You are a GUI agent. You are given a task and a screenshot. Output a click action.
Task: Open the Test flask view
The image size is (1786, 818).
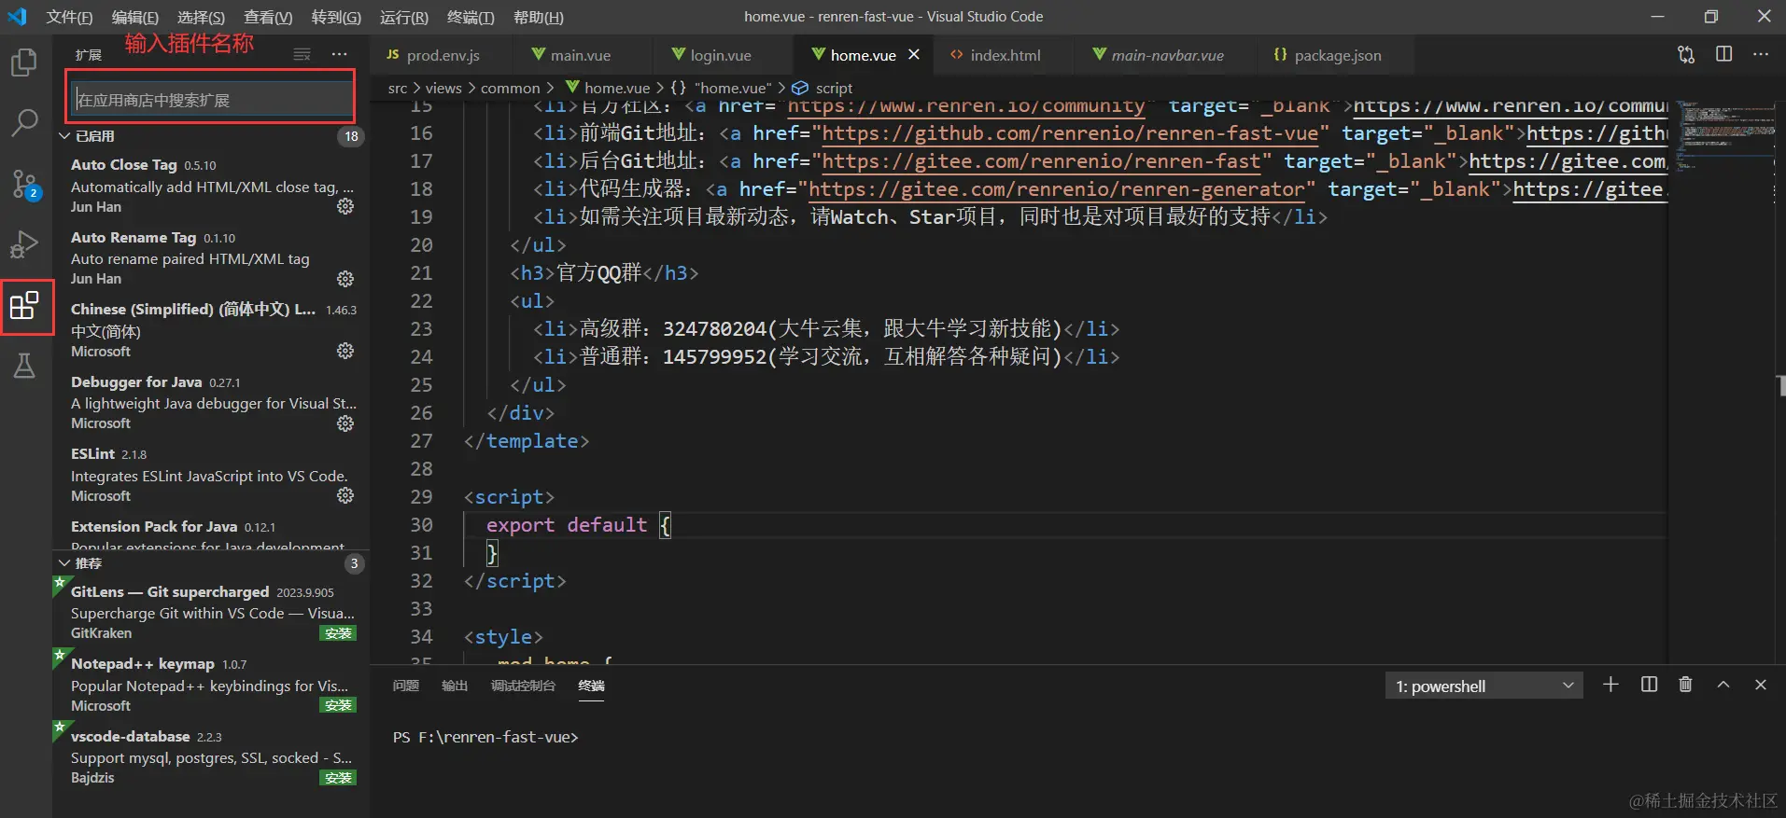click(x=24, y=366)
